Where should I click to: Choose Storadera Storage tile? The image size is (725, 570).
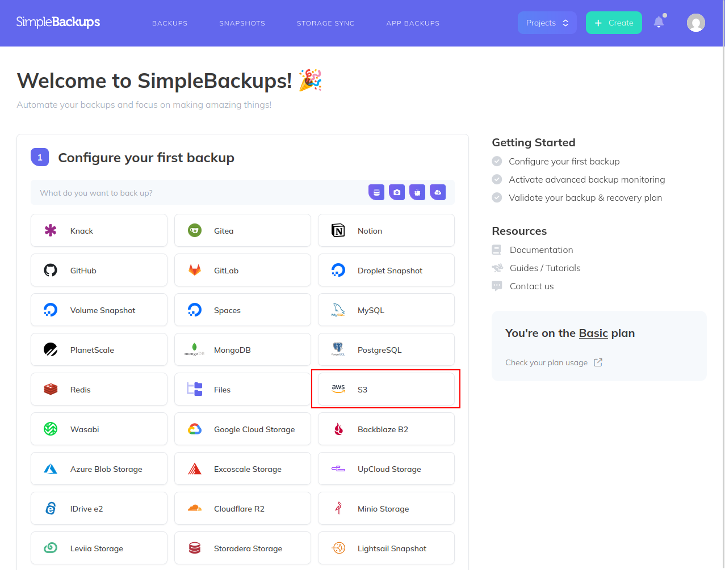(242, 548)
